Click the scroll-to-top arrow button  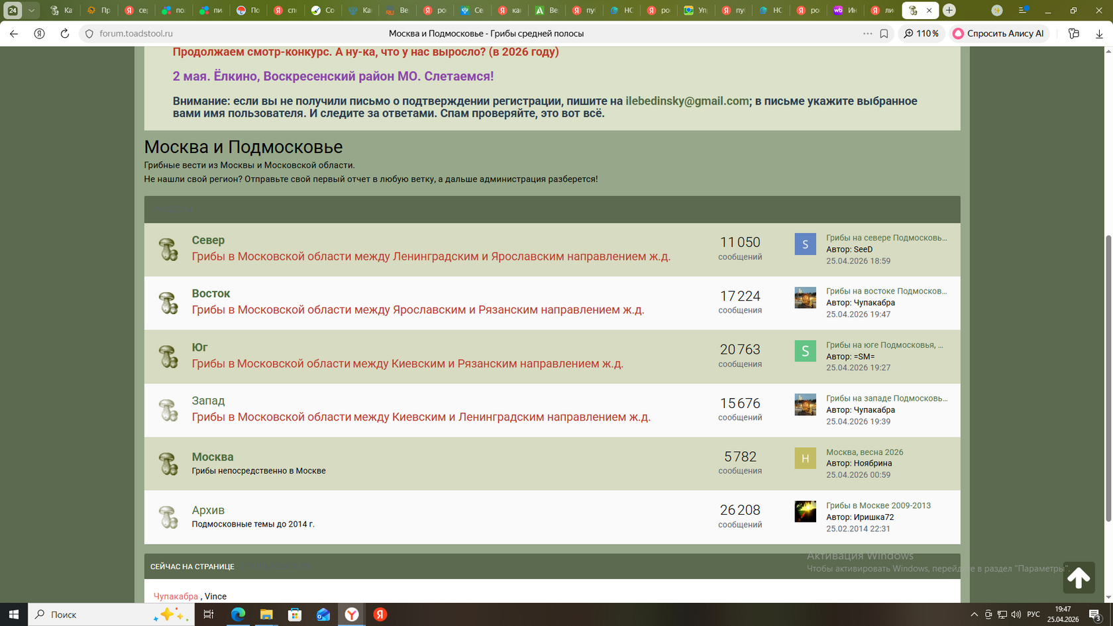1078,578
